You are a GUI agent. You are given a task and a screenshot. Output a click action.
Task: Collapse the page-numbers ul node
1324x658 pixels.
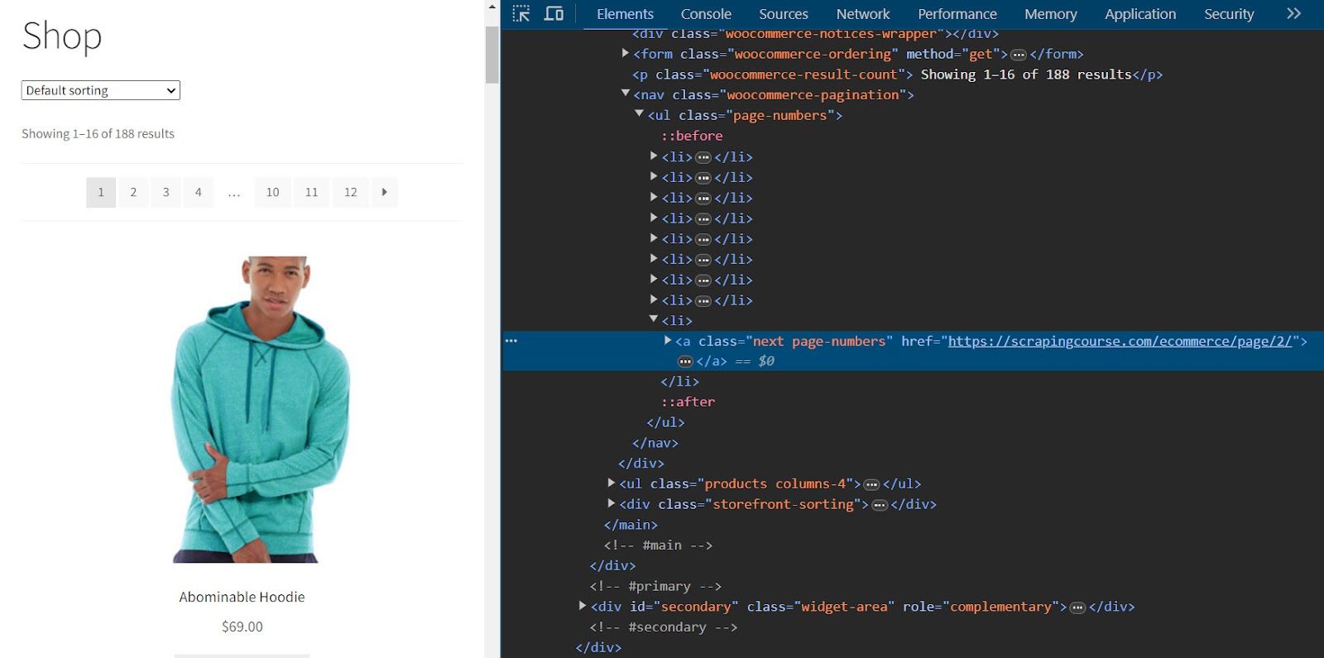[x=640, y=114]
